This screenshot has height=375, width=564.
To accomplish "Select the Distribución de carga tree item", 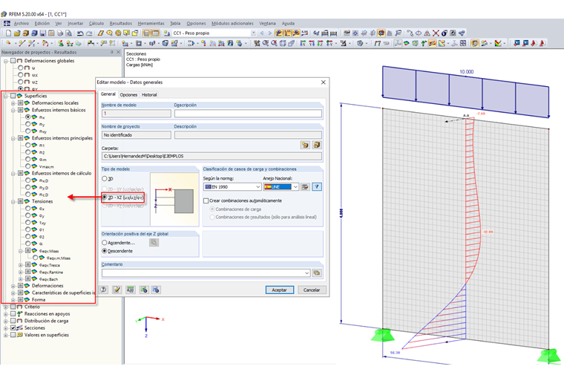I will [47, 321].
